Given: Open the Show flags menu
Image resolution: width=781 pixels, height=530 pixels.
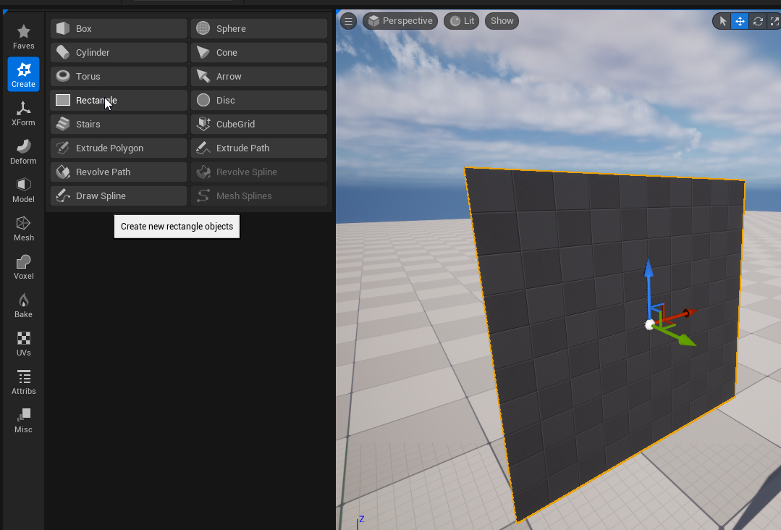Looking at the screenshot, I should click(x=502, y=21).
